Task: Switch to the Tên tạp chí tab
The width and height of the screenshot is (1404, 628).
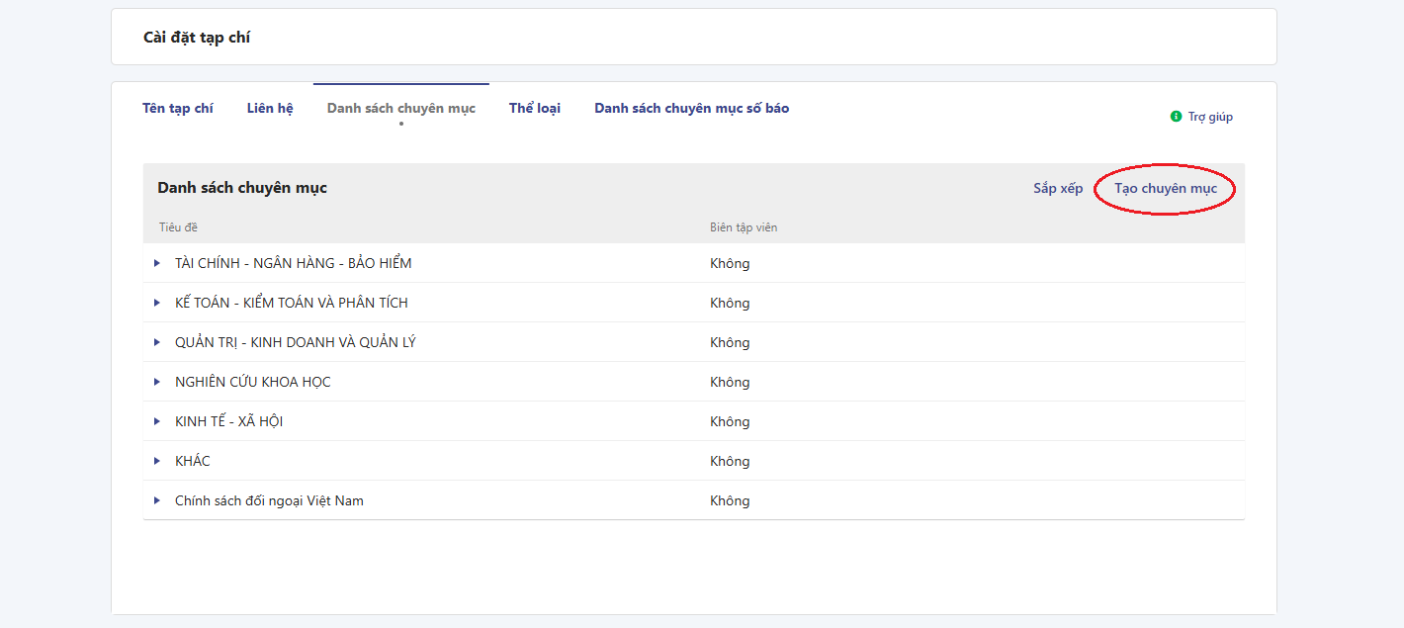Action: pos(178,108)
